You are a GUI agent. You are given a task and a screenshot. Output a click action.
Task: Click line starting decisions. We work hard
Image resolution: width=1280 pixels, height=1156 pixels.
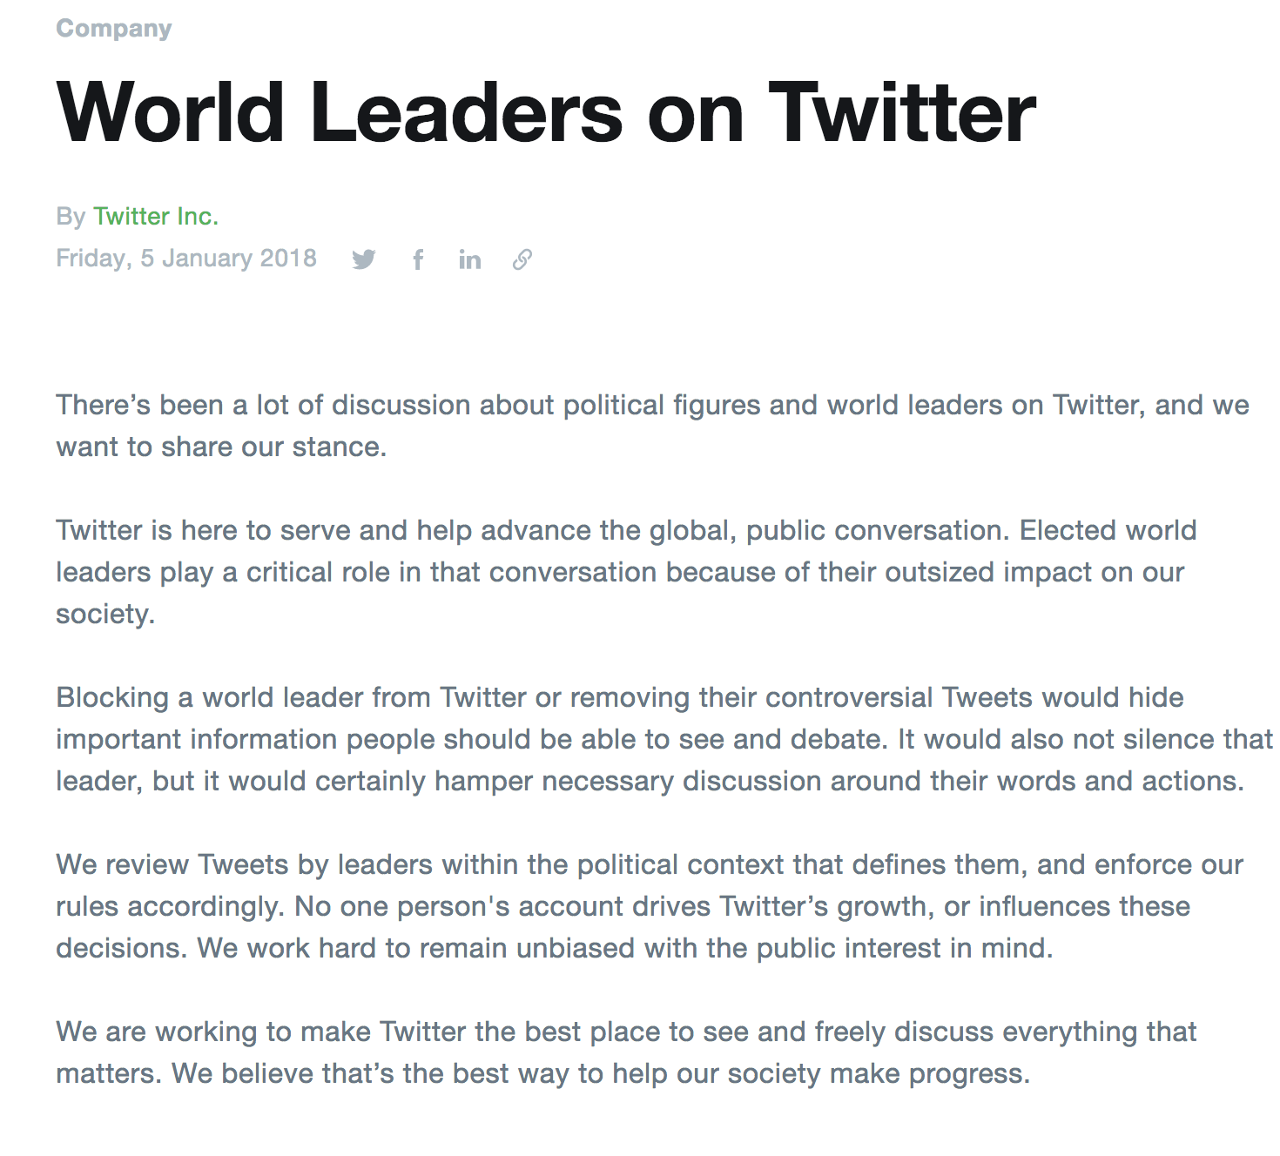pos(555,948)
